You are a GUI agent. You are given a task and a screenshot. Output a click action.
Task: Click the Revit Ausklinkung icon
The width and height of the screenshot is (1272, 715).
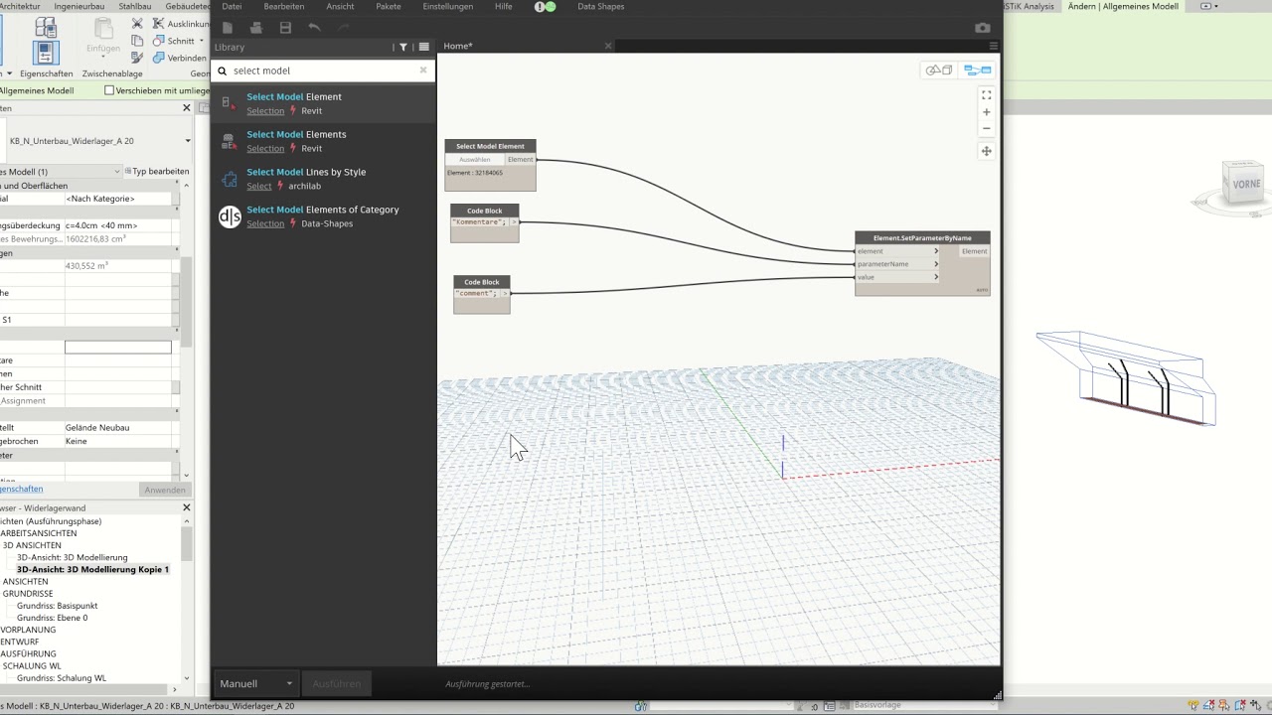(159, 24)
